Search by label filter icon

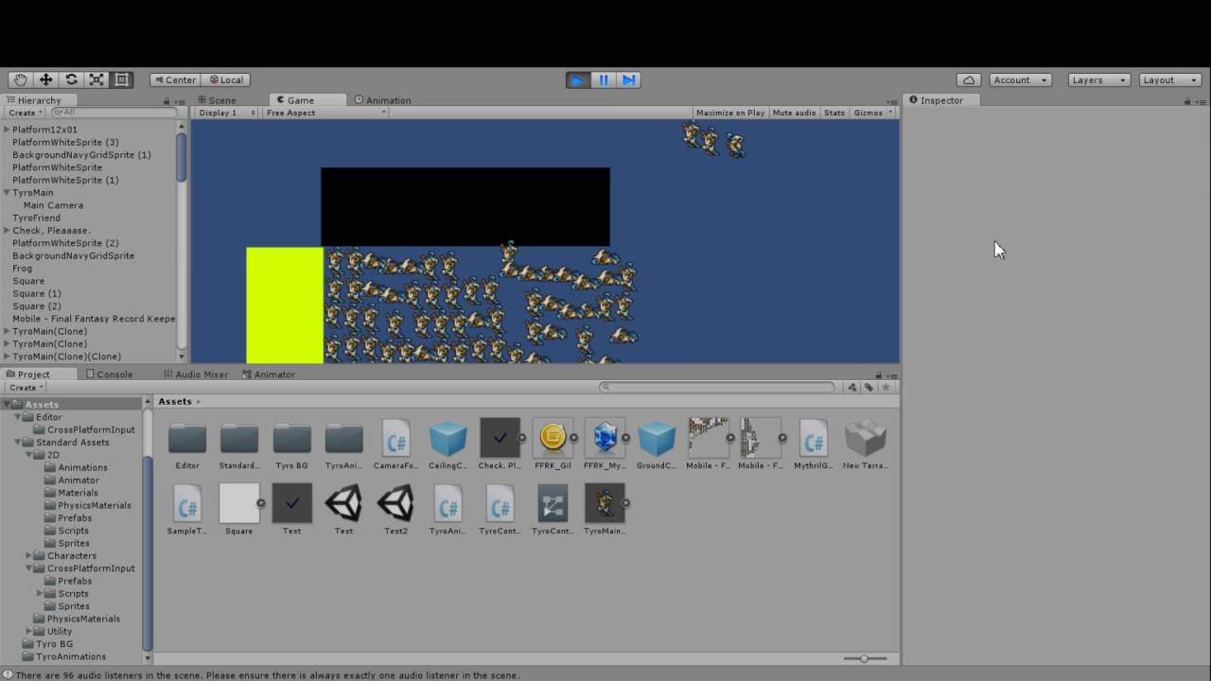coord(869,387)
